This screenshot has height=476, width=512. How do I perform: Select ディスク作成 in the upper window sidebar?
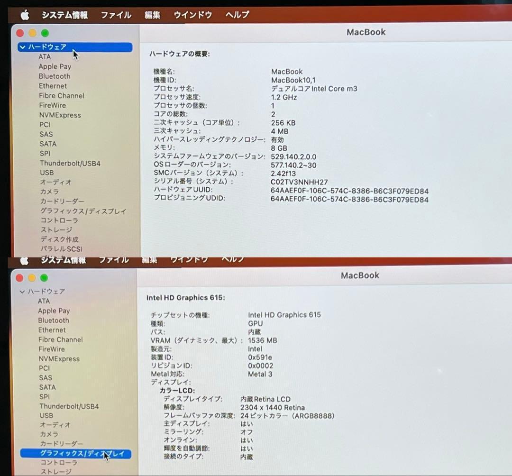tap(59, 239)
